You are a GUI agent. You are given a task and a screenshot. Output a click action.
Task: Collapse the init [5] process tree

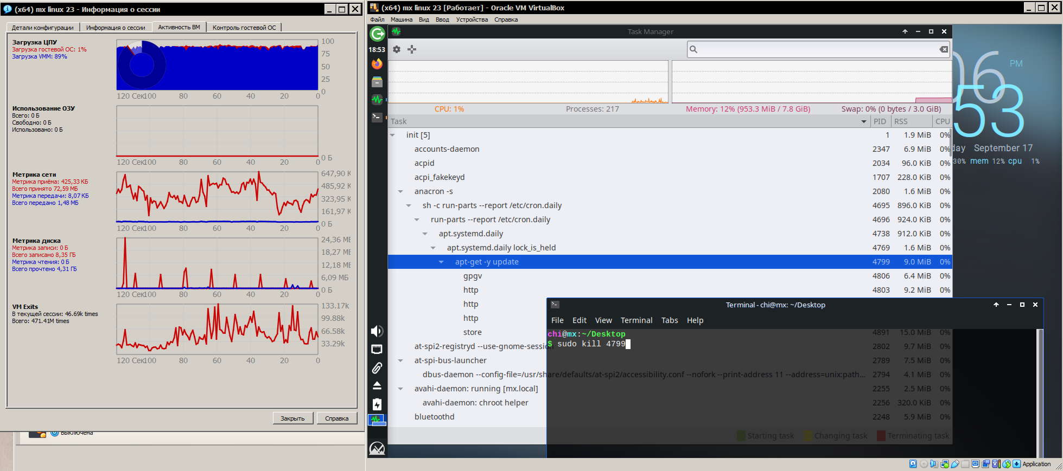392,135
